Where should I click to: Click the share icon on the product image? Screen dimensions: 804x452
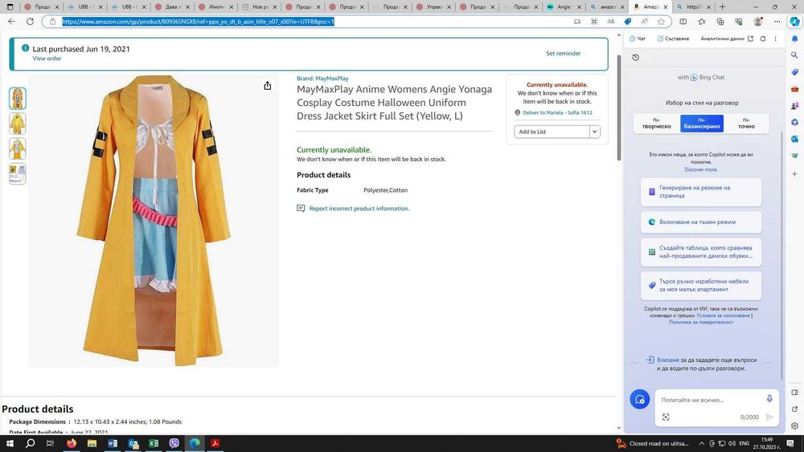point(267,85)
